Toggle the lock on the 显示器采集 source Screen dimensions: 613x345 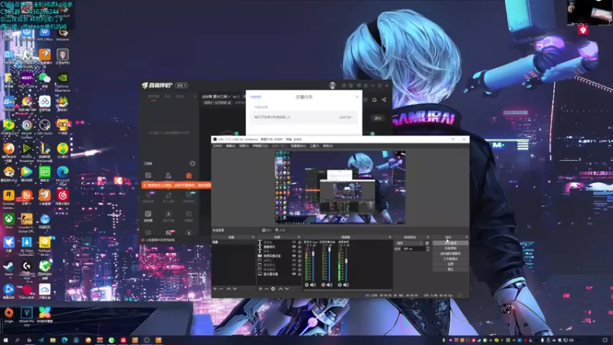(300, 274)
